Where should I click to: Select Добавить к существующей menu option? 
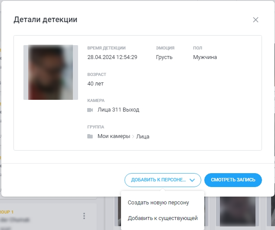[163, 218]
